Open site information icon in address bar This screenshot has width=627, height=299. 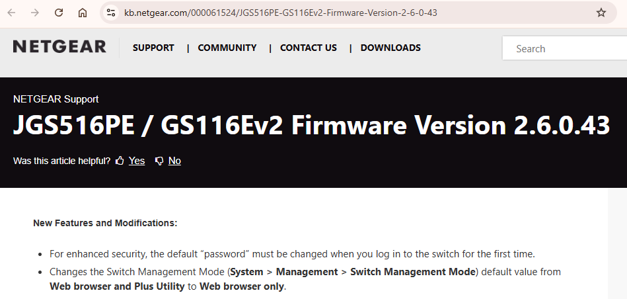point(111,13)
